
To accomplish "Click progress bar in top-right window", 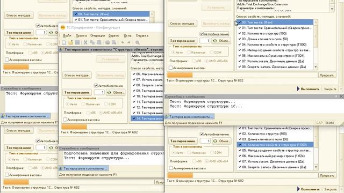I will pos(242,75).
